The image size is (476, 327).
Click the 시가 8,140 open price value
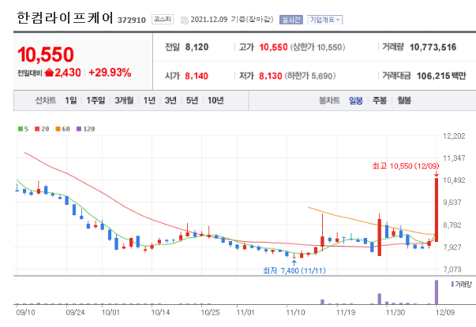coord(197,76)
